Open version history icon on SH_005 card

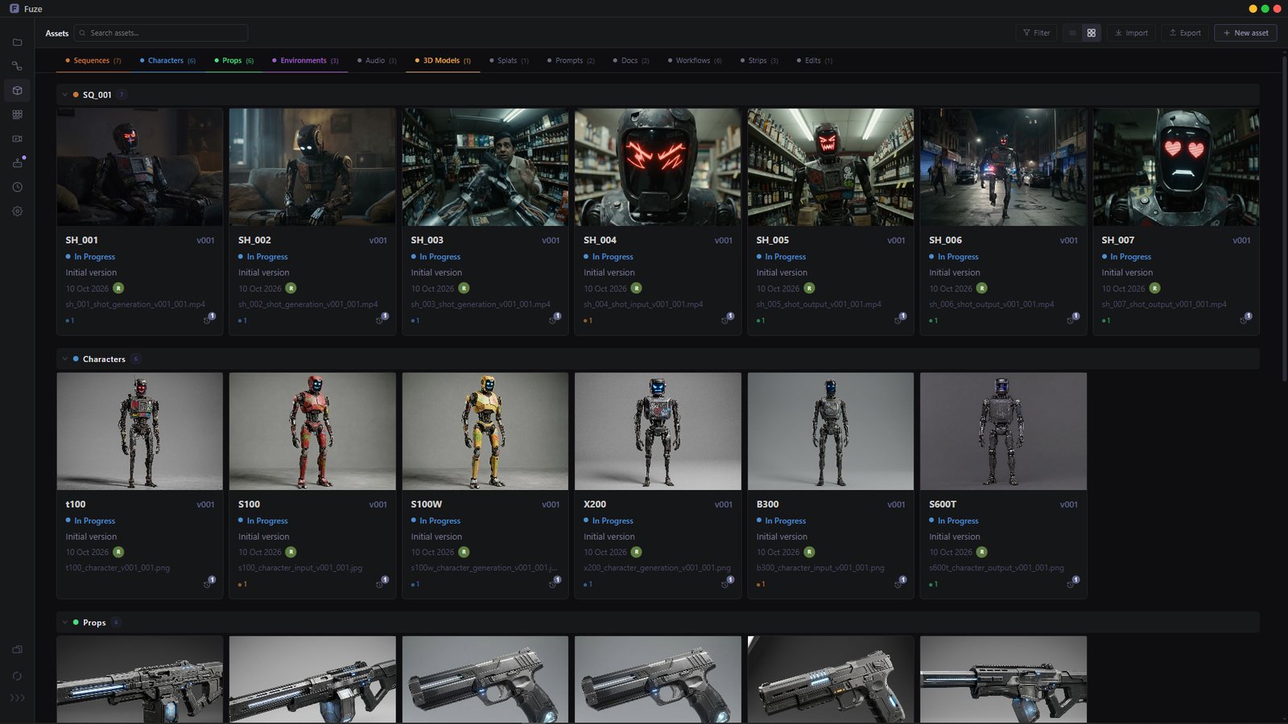899,319
